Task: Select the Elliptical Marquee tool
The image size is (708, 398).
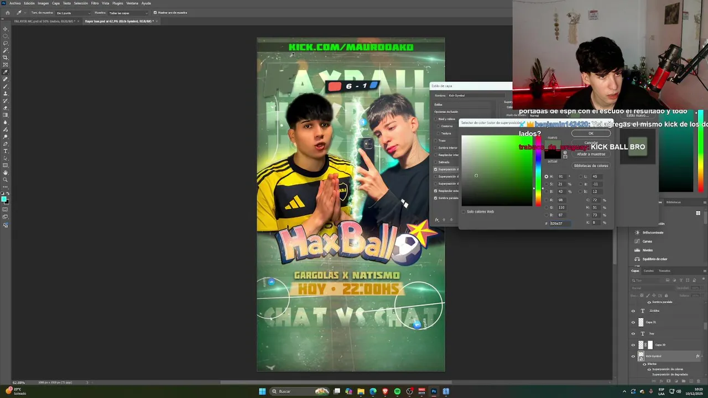Action: 6,36
